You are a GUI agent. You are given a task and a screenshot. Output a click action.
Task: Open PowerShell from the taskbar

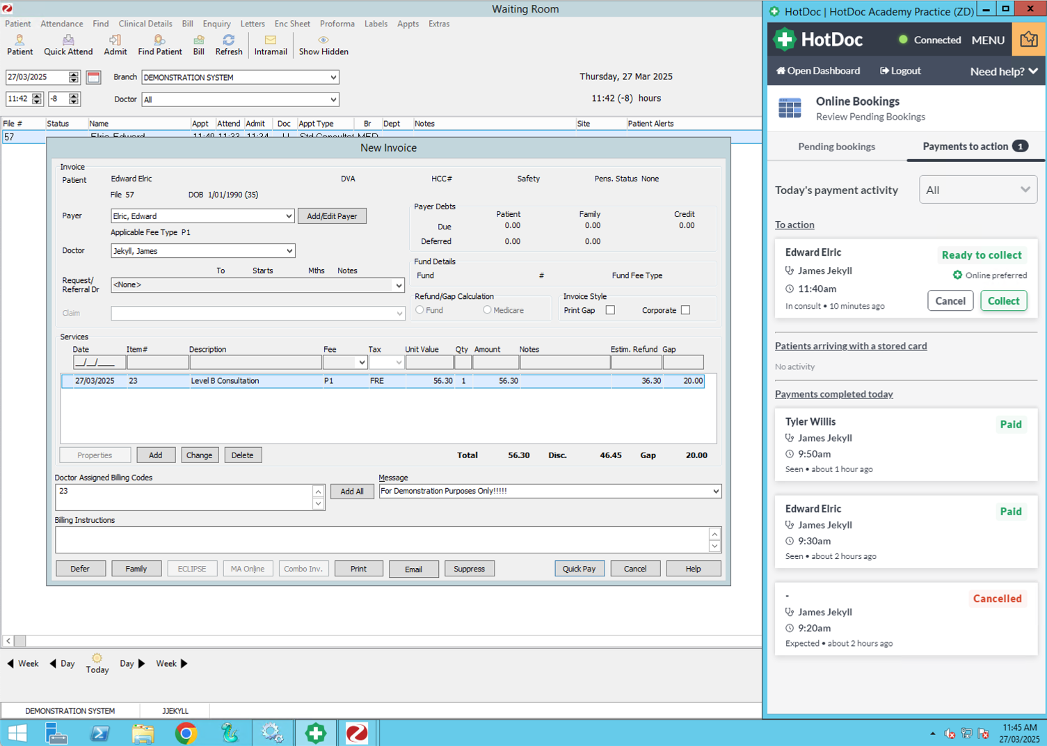point(99,733)
